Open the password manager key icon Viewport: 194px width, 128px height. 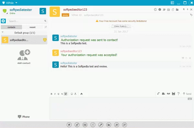point(101,125)
